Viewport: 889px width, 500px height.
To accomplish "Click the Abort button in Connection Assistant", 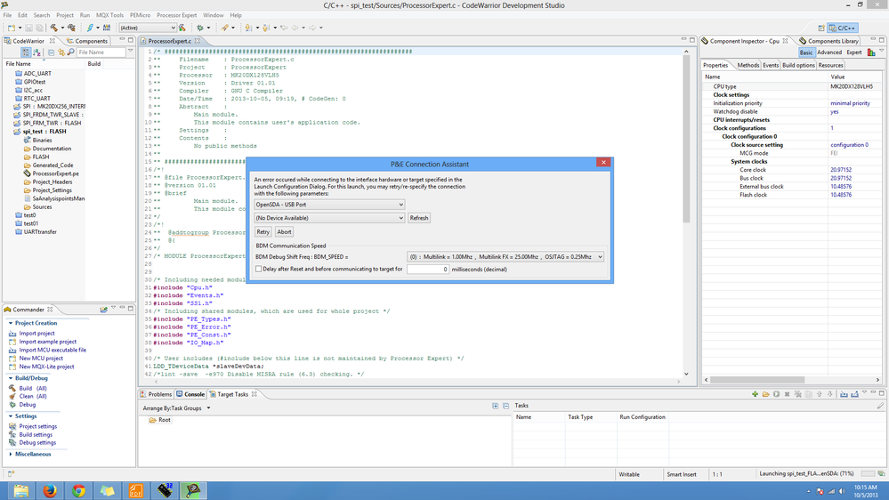I will pyautogui.click(x=284, y=232).
